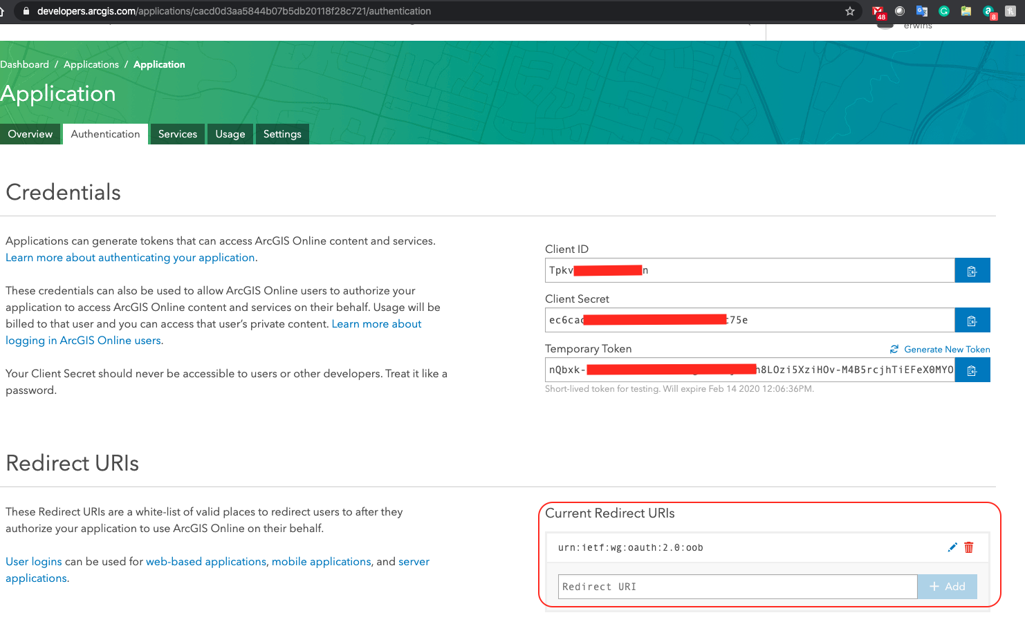Go to Applications in the breadcrumb
Screen dimensions: 1025x624
click(91, 64)
